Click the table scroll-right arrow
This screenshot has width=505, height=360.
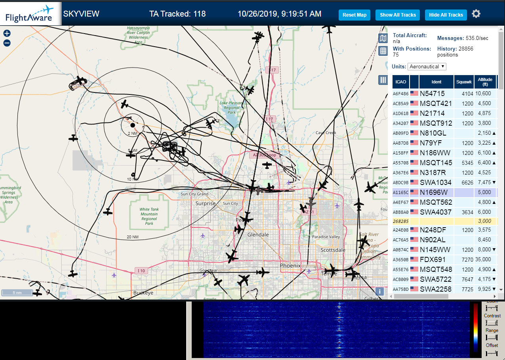point(495,296)
